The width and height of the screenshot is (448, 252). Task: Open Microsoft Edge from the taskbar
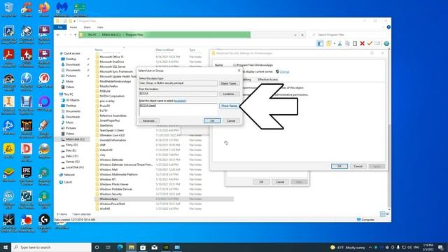pyautogui.click(x=120, y=247)
